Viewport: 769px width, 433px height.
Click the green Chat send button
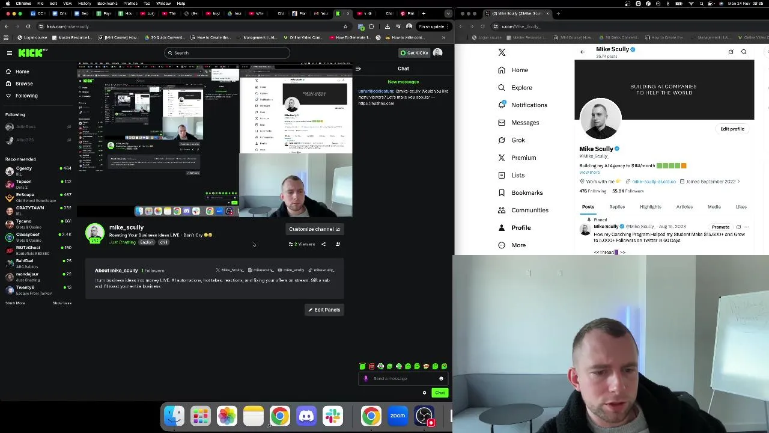[440, 393]
